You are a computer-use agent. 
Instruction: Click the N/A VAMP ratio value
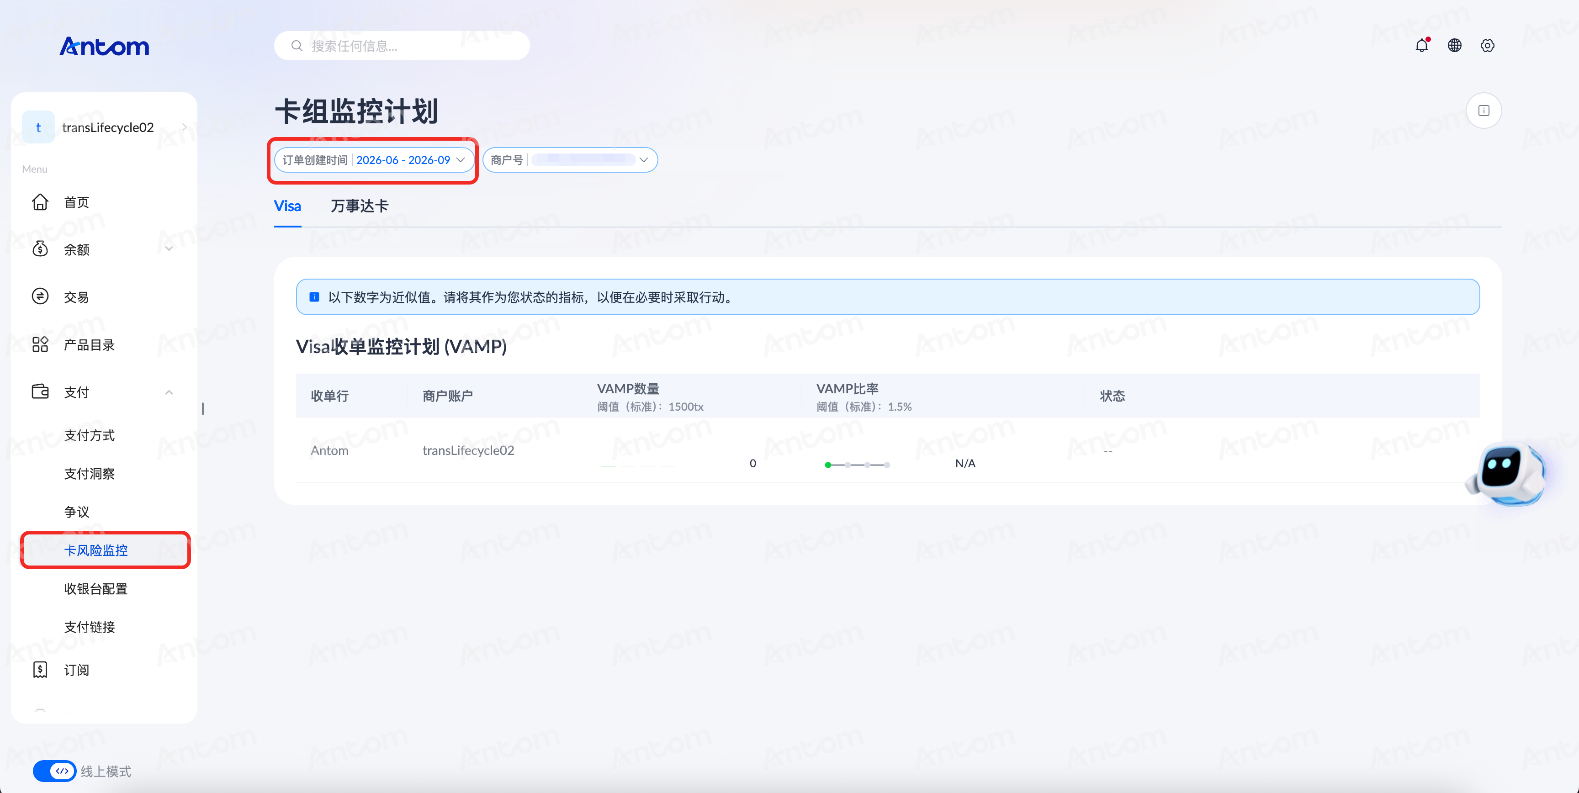pos(965,464)
